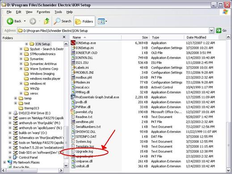The width and height of the screenshot is (232, 174).
Task: Expand the STMicroelectronics folder node
Action: pyautogui.click(x=21, y=54)
